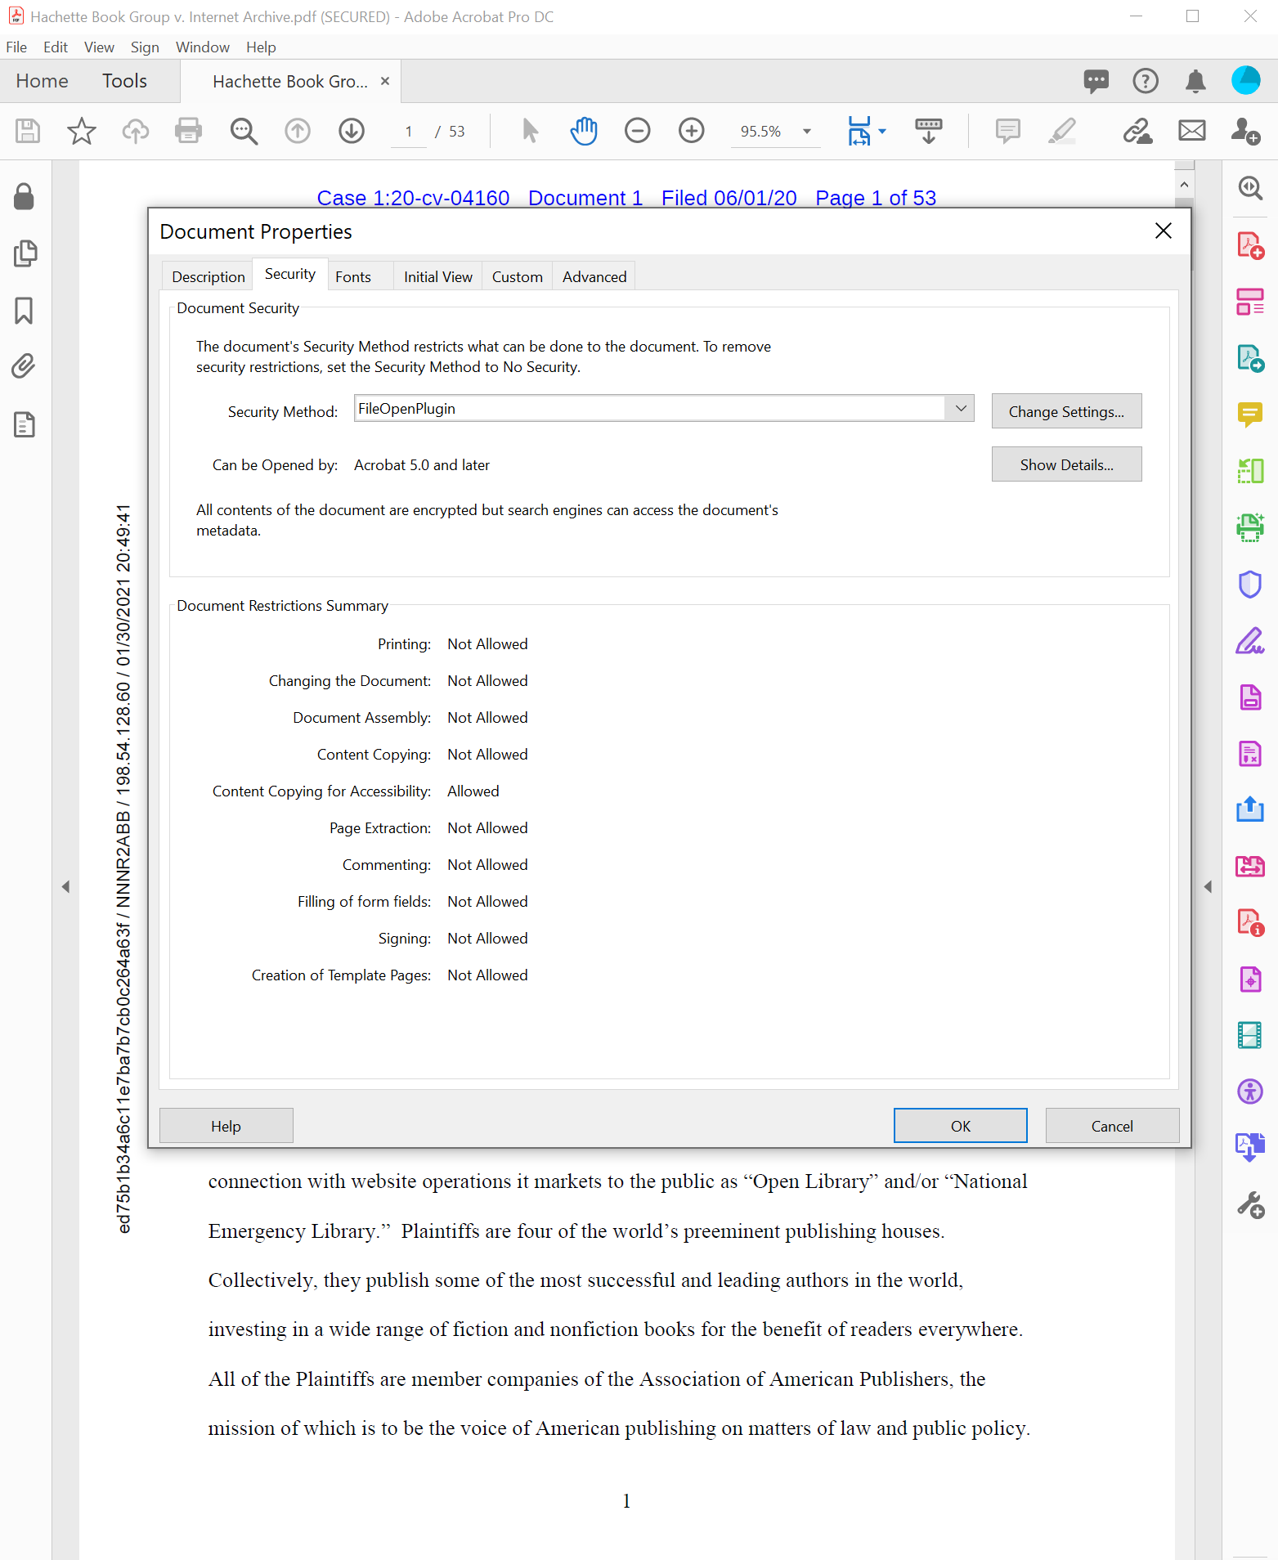Open the zoom level dropdown arrow

pos(807,132)
